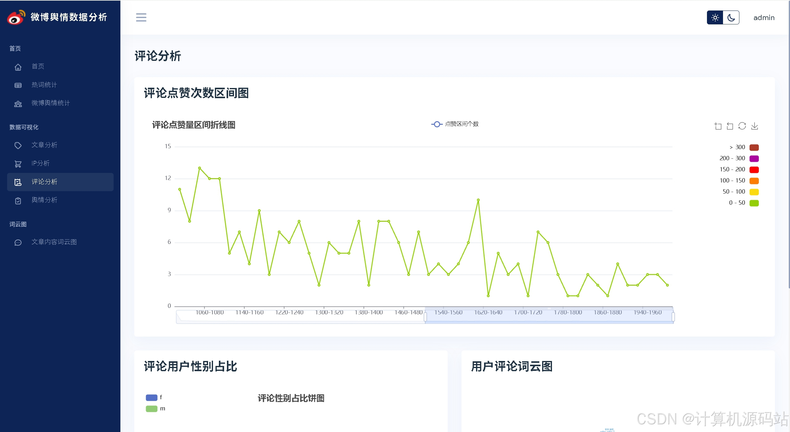
Task: Click the data zoom slider left handle
Action: pyautogui.click(x=425, y=317)
